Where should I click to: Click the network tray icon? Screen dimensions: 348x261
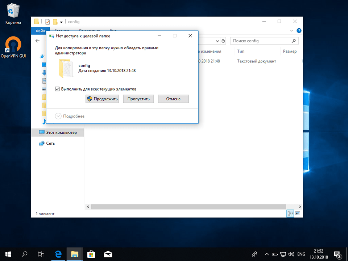pyautogui.click(x=283, y=254)
